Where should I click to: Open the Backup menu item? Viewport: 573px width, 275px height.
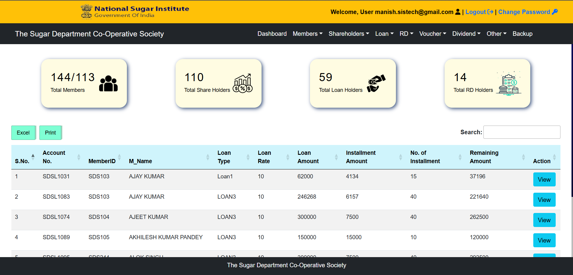(523, 34)
